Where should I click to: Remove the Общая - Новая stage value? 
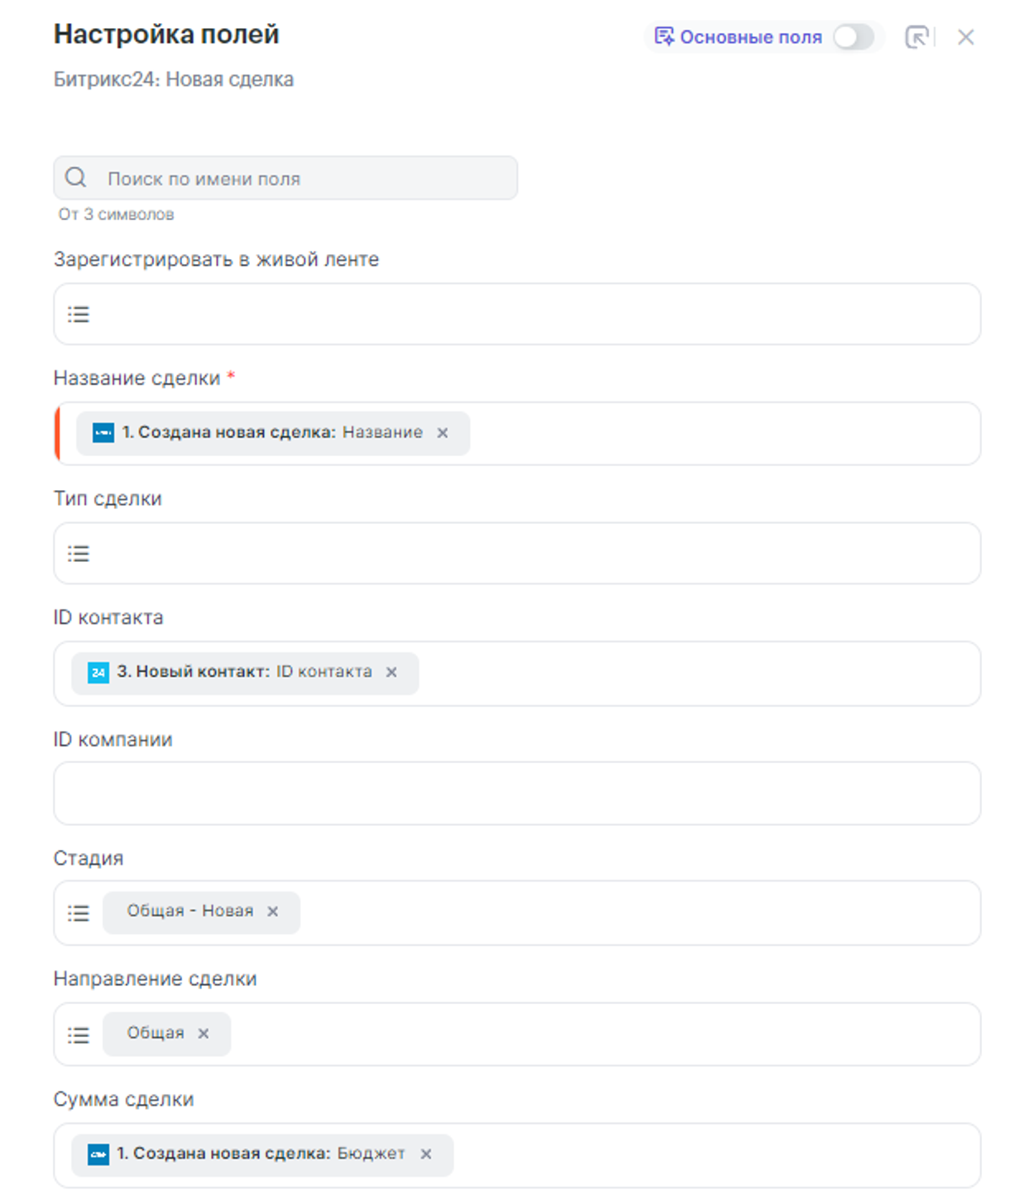coord(273,912)
